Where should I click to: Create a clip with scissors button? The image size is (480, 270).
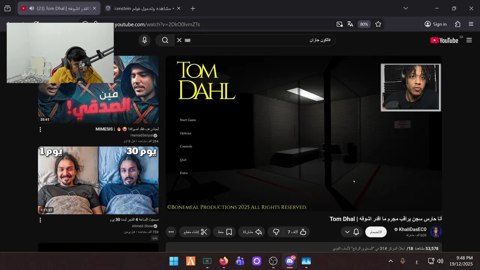195,232
